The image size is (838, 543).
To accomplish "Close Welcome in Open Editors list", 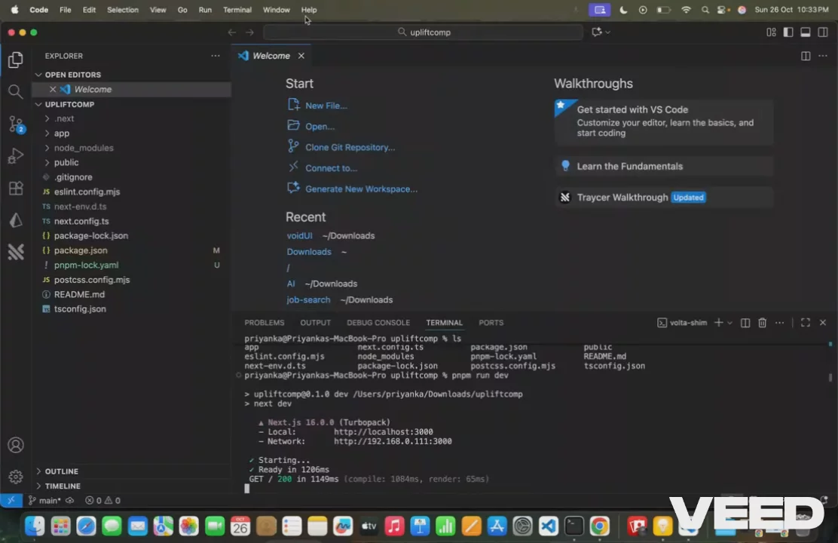I will [x=53, y=89].
